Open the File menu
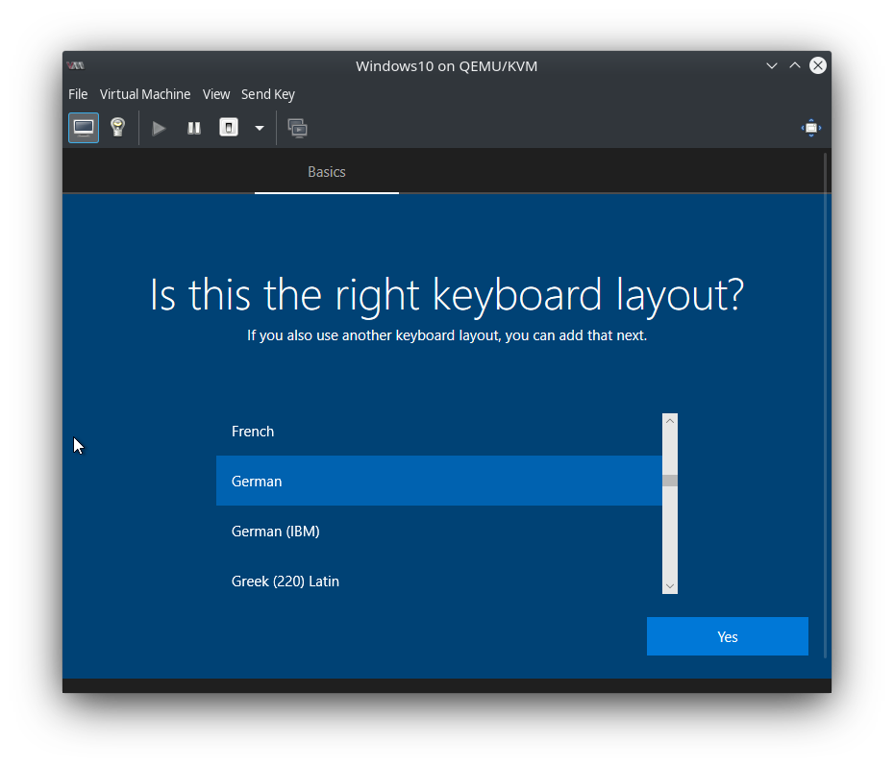This screenshot has height=767, width=894. tap(78, 94)
